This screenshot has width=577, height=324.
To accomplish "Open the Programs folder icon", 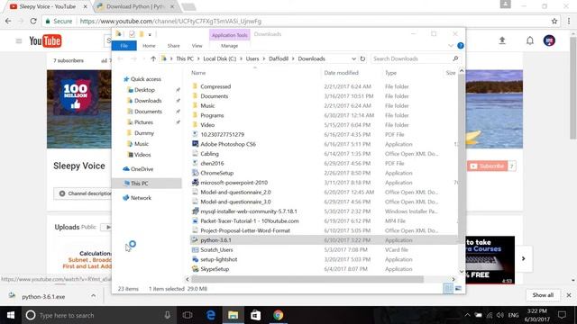I will pos(195,115).
